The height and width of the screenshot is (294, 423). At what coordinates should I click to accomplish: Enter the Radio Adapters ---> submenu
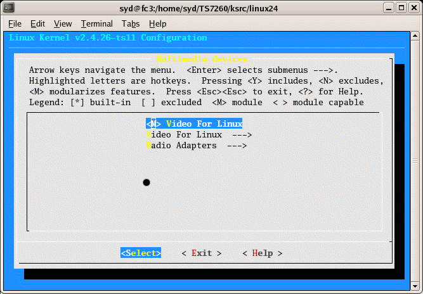[196, 146]
